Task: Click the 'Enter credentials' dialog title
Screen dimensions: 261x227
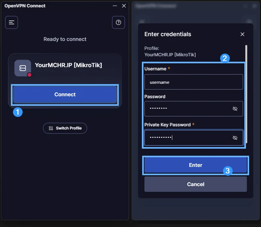Action: pyautogui.click(x=168, y=34)
